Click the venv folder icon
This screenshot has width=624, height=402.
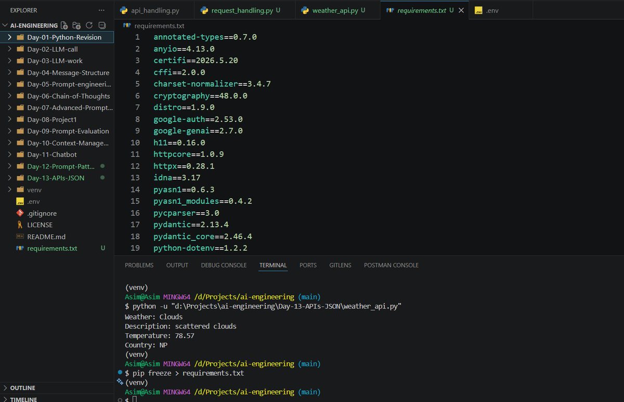pos(20,190)
